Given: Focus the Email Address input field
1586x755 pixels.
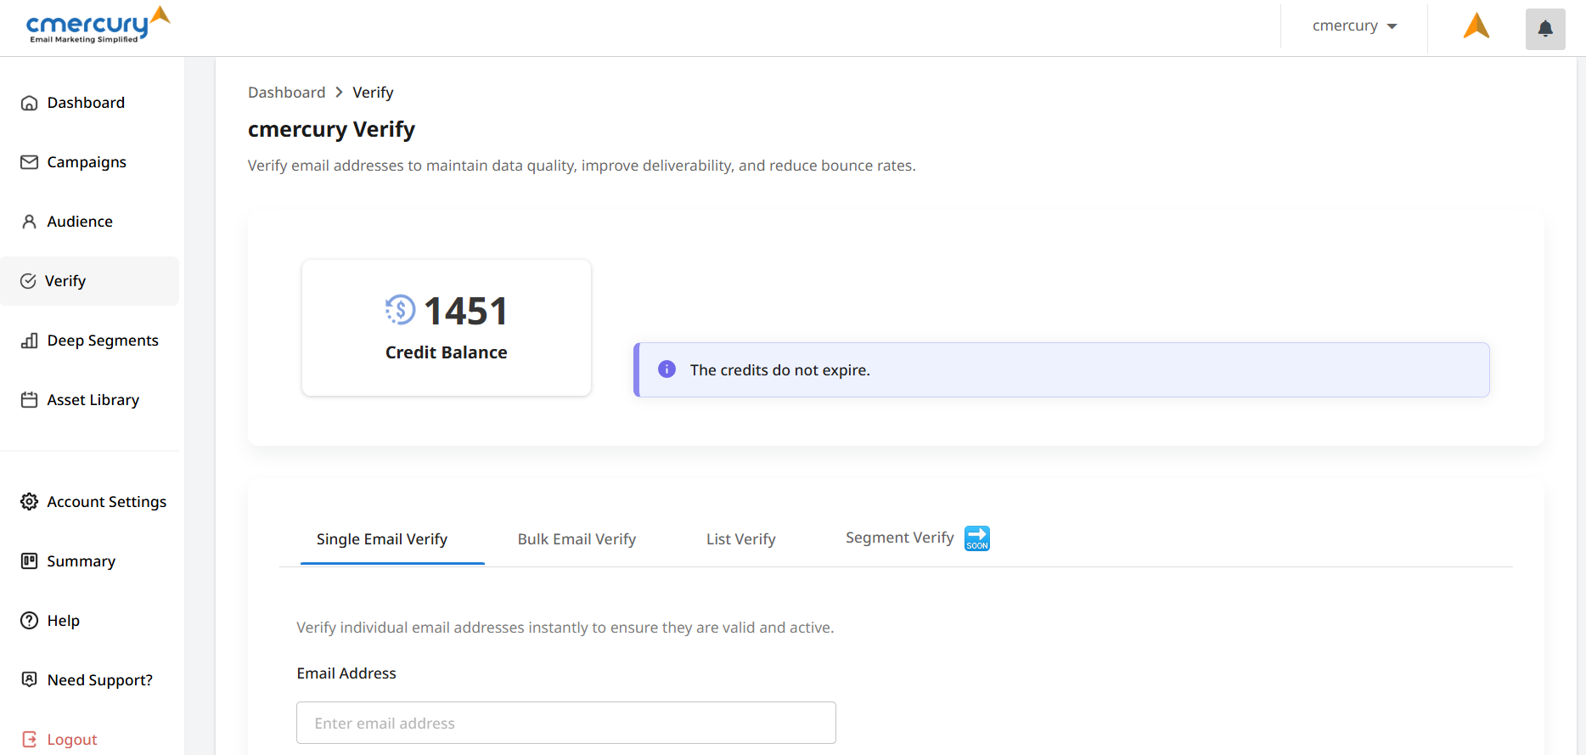Looking at the screenshot, I should point(565,723).
